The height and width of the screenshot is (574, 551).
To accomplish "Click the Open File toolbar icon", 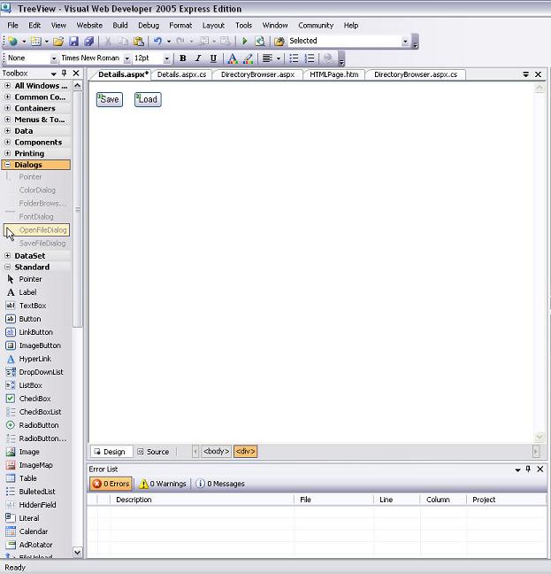I will click(58, 42).
